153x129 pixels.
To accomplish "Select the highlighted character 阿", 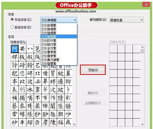I will 14,49.
